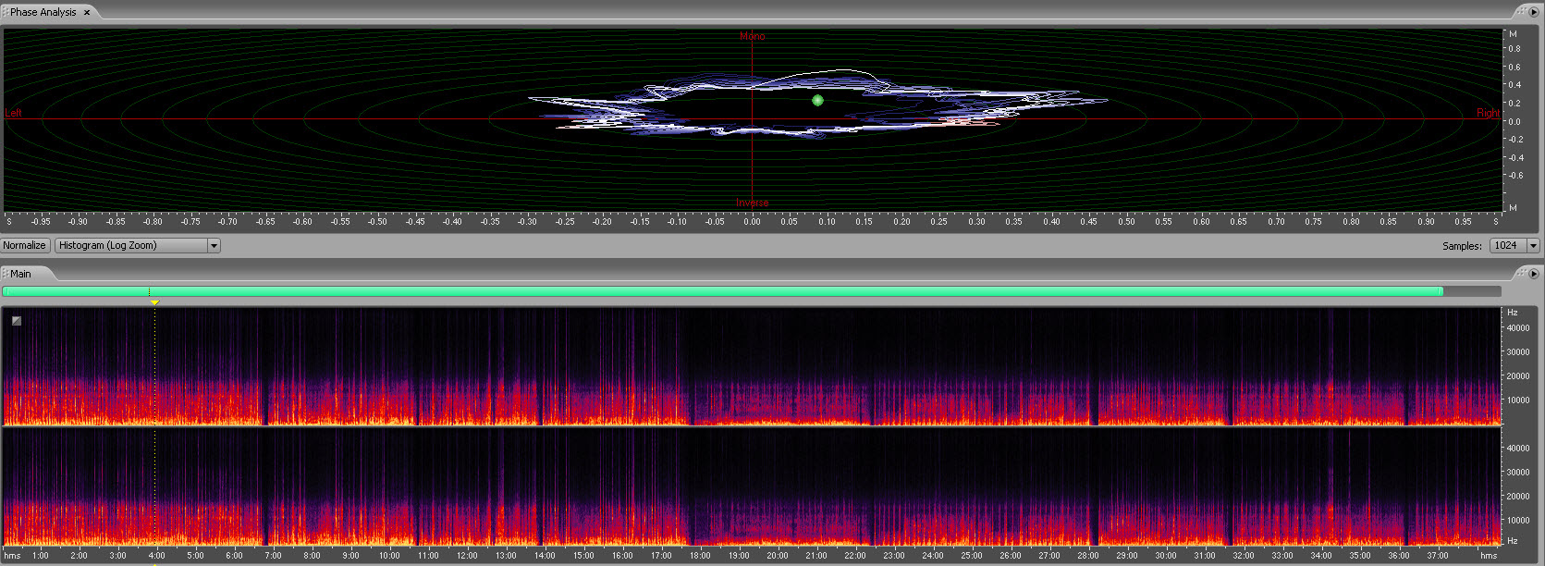Click the 18:00 mark on timeline ruler
This screenshot has height=566, width=1545.
click(700, 555)
